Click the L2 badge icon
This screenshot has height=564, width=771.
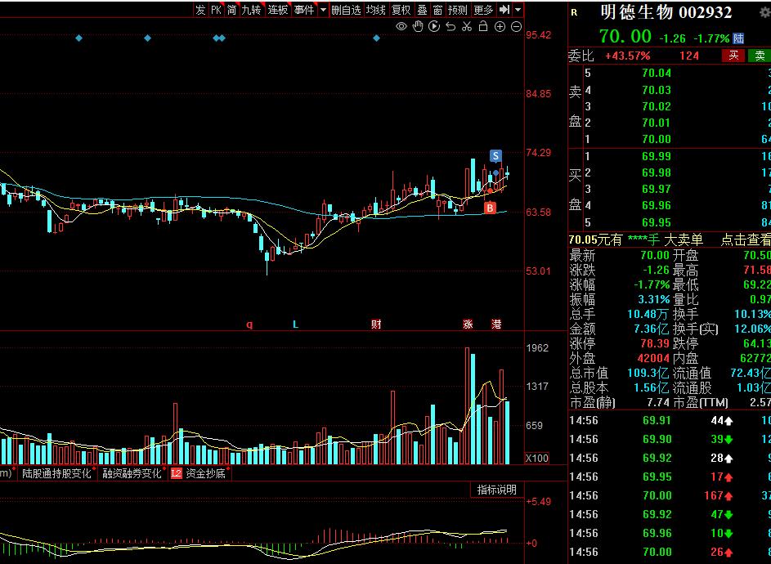click(x=176, y=473)
